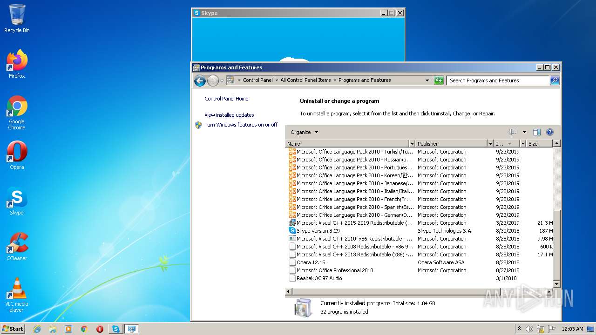This screenshot has width=596, height=335.
Task: Open the Organize menu
Action: tap(304, 132)
